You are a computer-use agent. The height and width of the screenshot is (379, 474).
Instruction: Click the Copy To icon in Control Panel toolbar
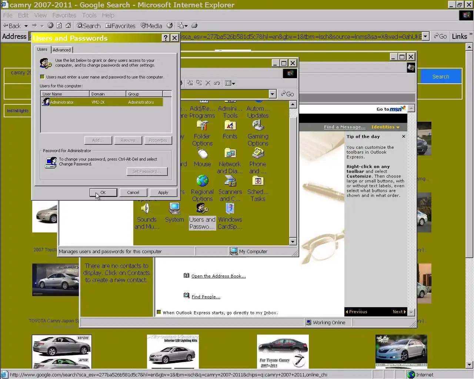(x=199, y=83)
